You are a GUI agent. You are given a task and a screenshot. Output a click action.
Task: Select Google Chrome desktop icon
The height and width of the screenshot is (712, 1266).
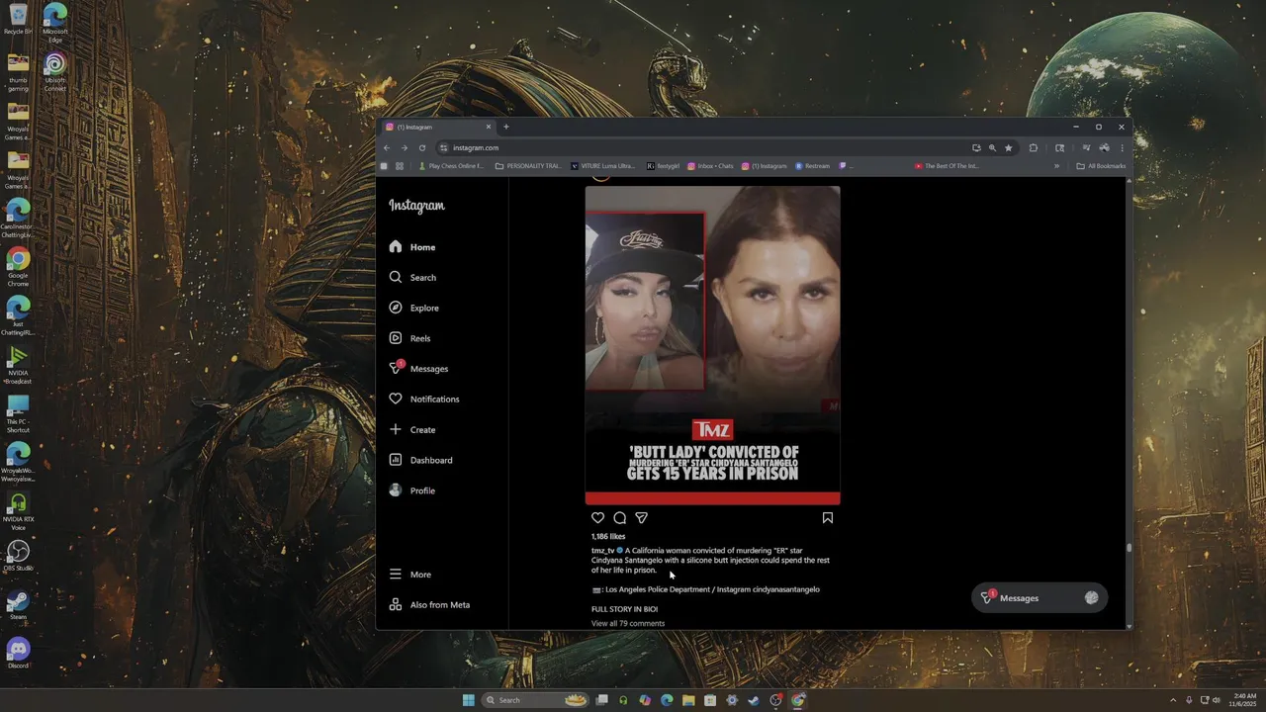pos(18,267)
